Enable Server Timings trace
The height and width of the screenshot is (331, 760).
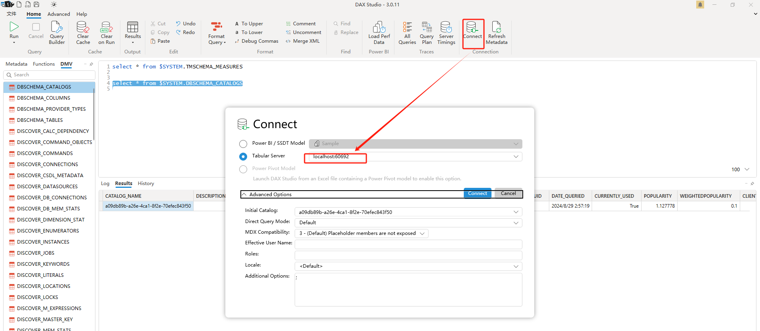click(x=446, y=32)
